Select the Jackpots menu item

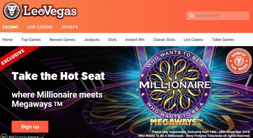point(92,40)
